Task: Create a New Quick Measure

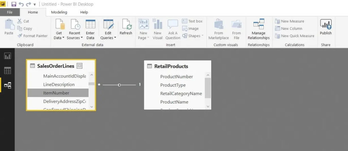Action: click(295, 36)
